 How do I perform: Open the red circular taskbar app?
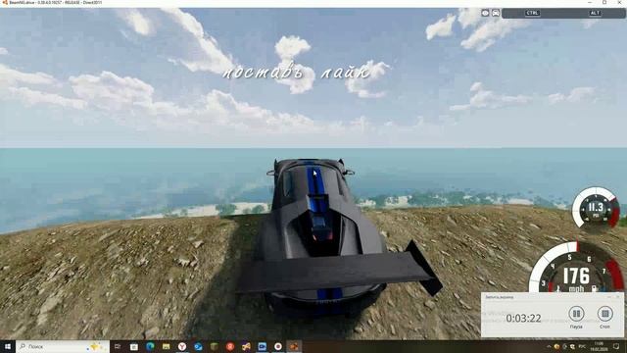(230, 346)
